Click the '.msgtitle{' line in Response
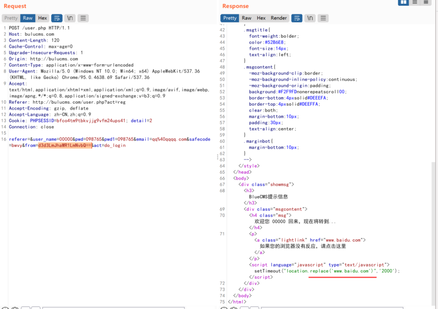Image resolution: width=438 pixels, height=309 pixels. click(257, 30)
